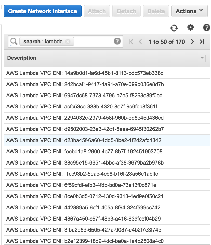Click the magnifying glass search icon
Image resolution: width=211 pixels, height=245 pixels.
coord(14,42)
